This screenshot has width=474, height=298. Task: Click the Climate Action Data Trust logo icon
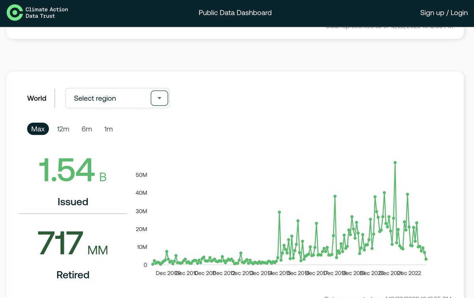click(x=15, y=12)
